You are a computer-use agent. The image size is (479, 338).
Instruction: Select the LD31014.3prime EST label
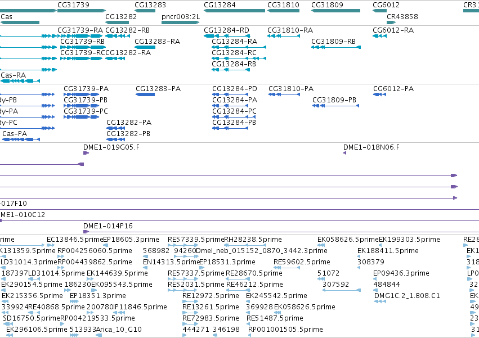(x=29, y=262)
